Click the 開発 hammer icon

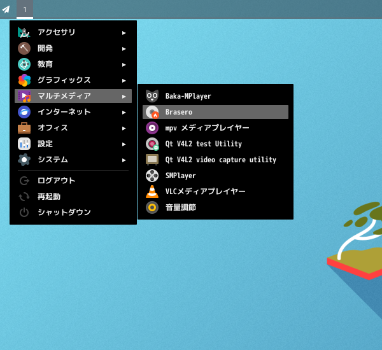[x=24, y=48]
